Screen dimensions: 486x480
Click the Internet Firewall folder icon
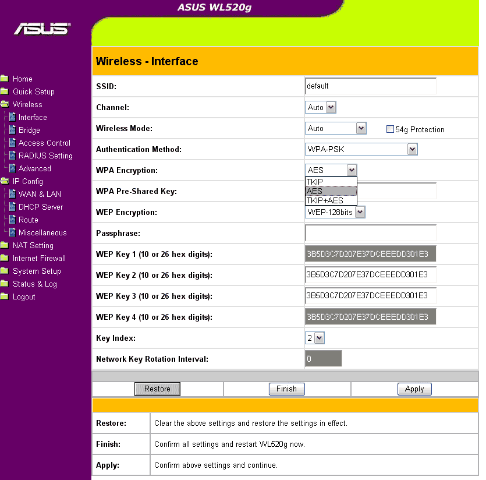[4, 258]
